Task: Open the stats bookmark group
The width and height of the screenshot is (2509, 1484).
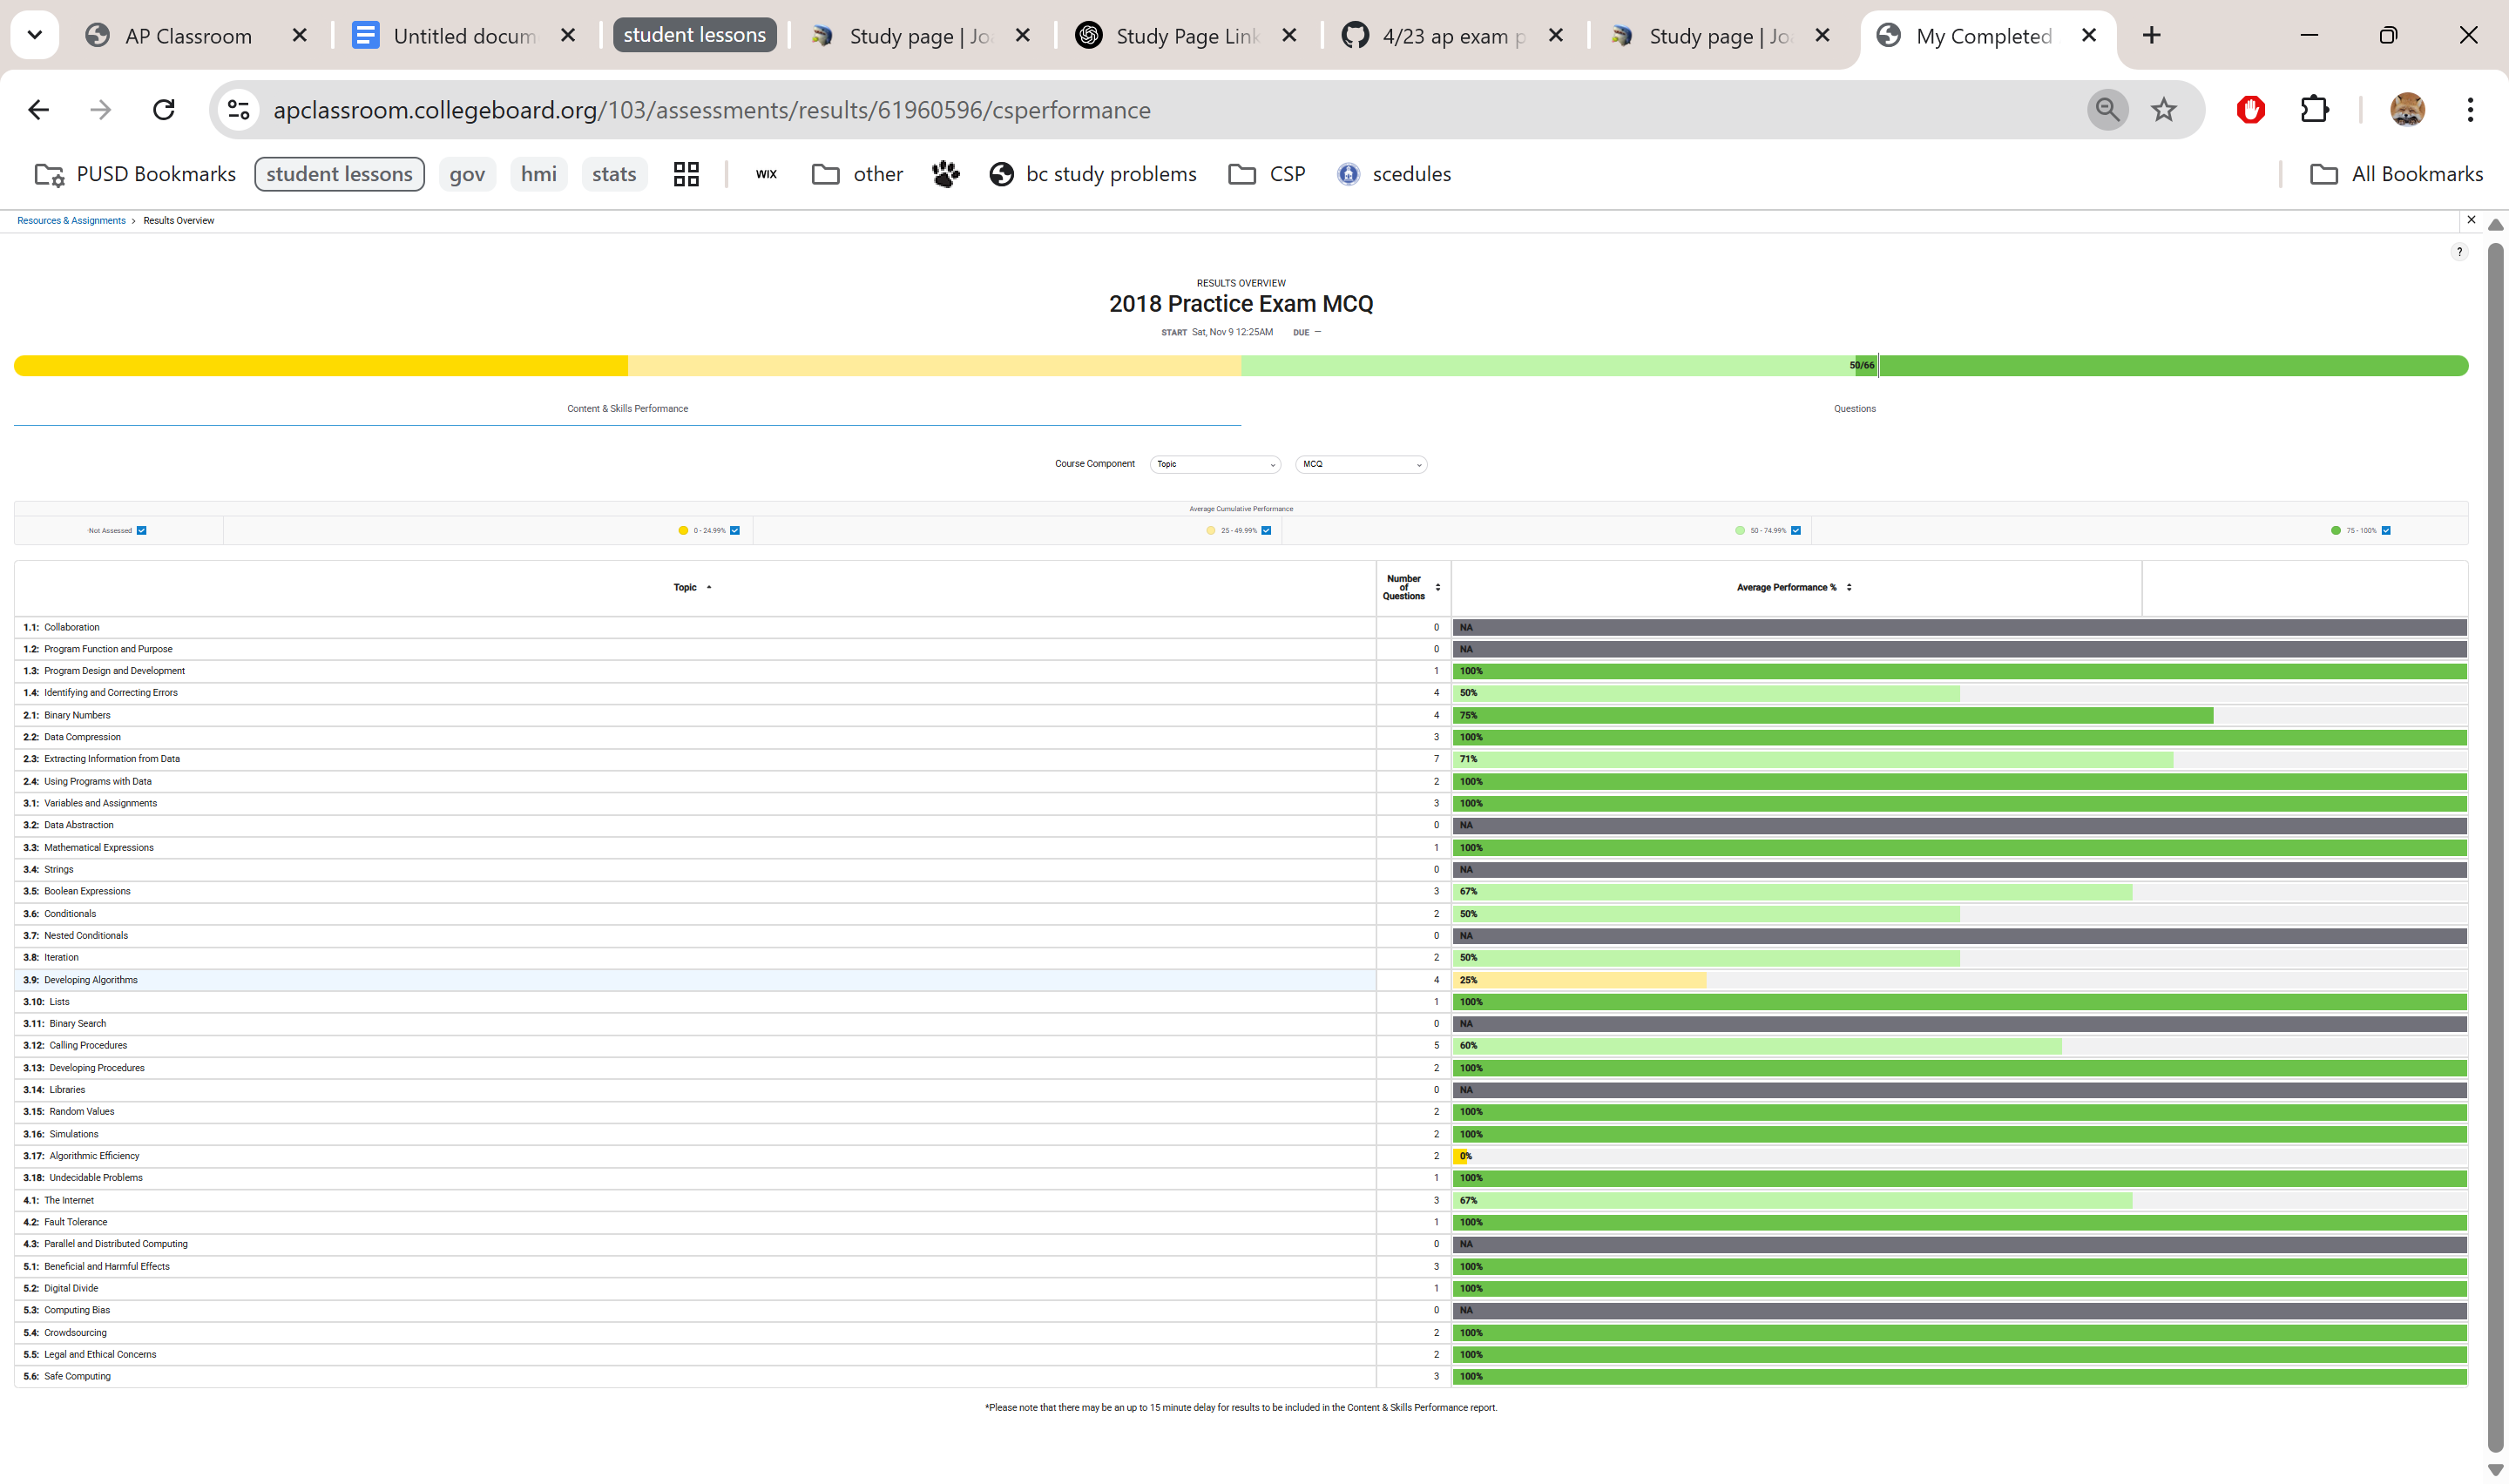Action: click(x=614, y=174)
